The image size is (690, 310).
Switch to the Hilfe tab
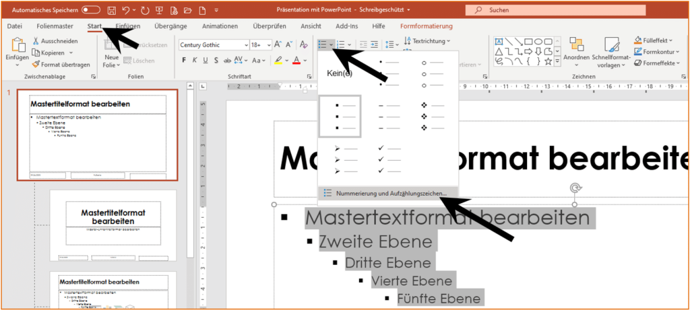click(x=379, y=26)
